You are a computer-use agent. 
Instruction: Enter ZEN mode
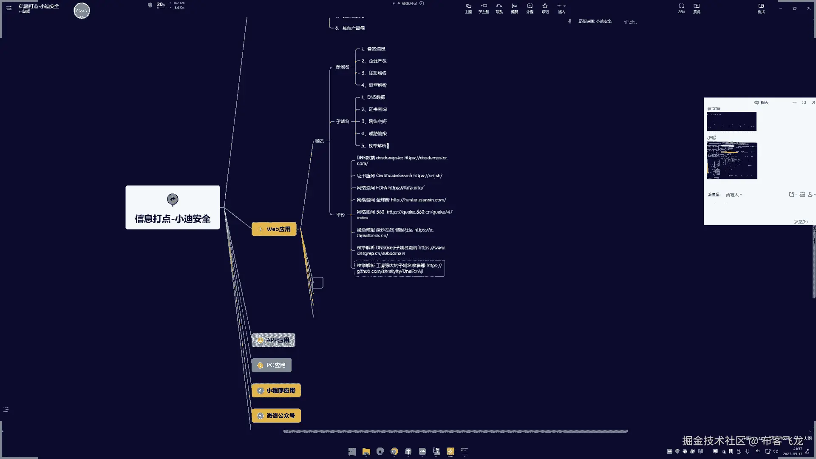681,8
